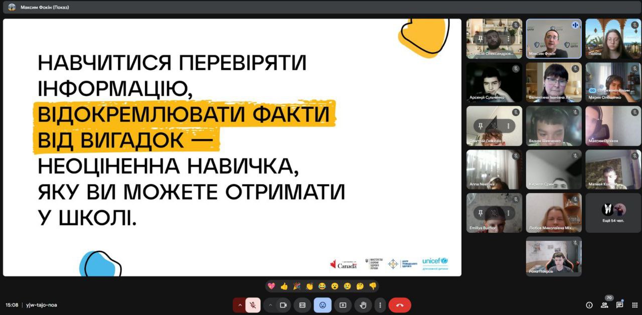Send the heart emoji reaction
The width and height of the screenshot is (642, 315).
pos(271,286)
